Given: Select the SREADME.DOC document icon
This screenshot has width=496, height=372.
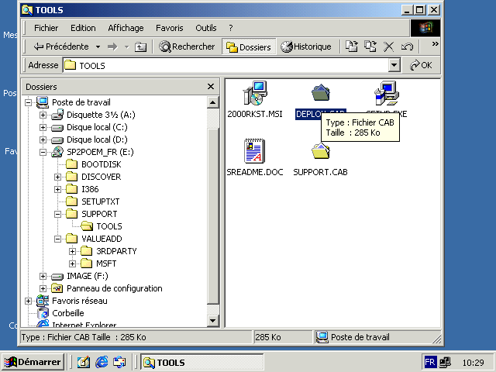Looking at the screenshot, I should [253, 151].
